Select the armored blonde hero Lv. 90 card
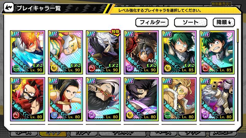This screenshot has width=246, height=138. [x=65, y=52]
